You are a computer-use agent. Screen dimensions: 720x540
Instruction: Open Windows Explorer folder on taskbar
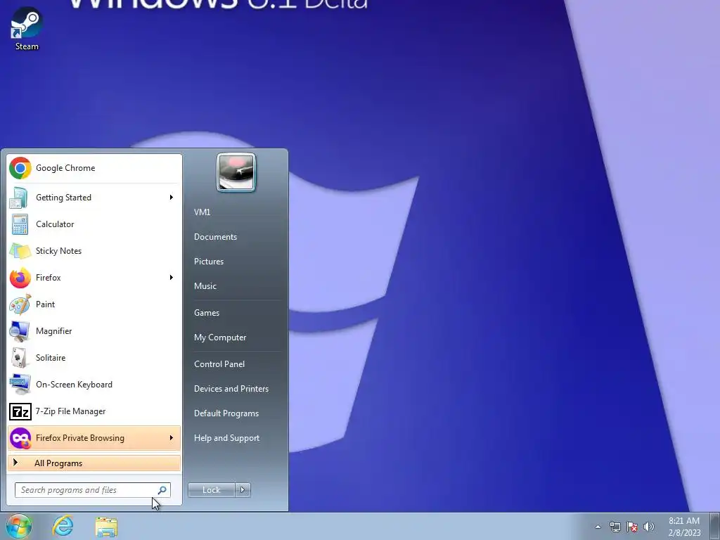coord(106,527)
